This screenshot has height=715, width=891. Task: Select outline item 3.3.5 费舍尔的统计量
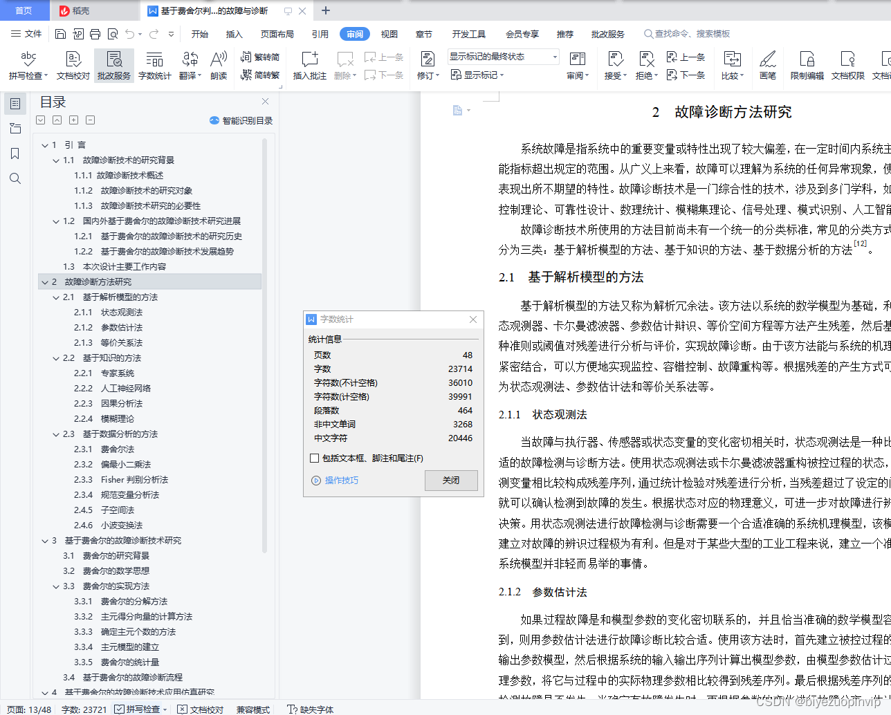point(116,662)
